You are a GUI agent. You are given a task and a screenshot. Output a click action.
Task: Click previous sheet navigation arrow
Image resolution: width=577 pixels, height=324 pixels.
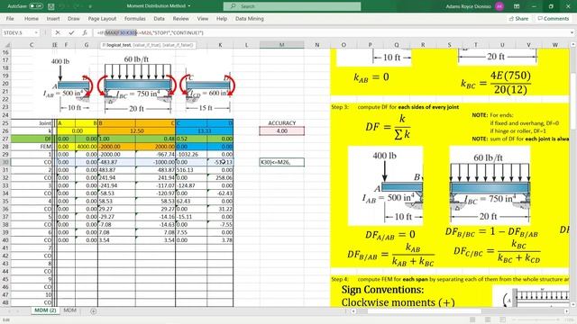click(x=8, y=311)
